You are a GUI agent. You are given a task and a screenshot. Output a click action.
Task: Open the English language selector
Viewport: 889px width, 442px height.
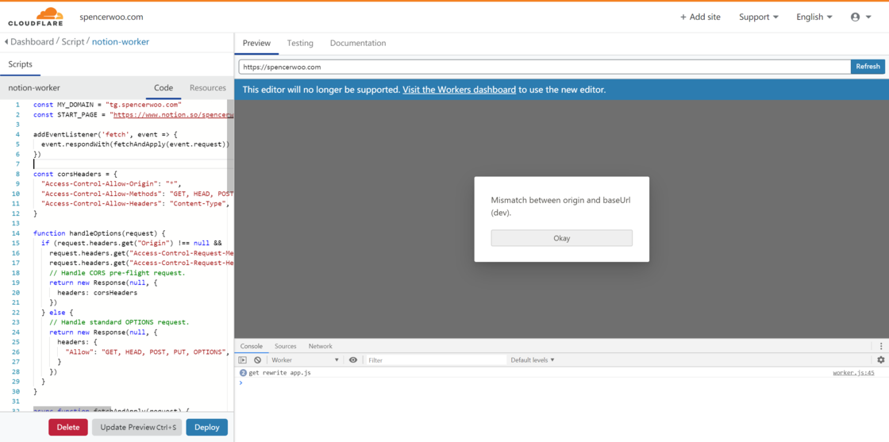tap(814, 17)
